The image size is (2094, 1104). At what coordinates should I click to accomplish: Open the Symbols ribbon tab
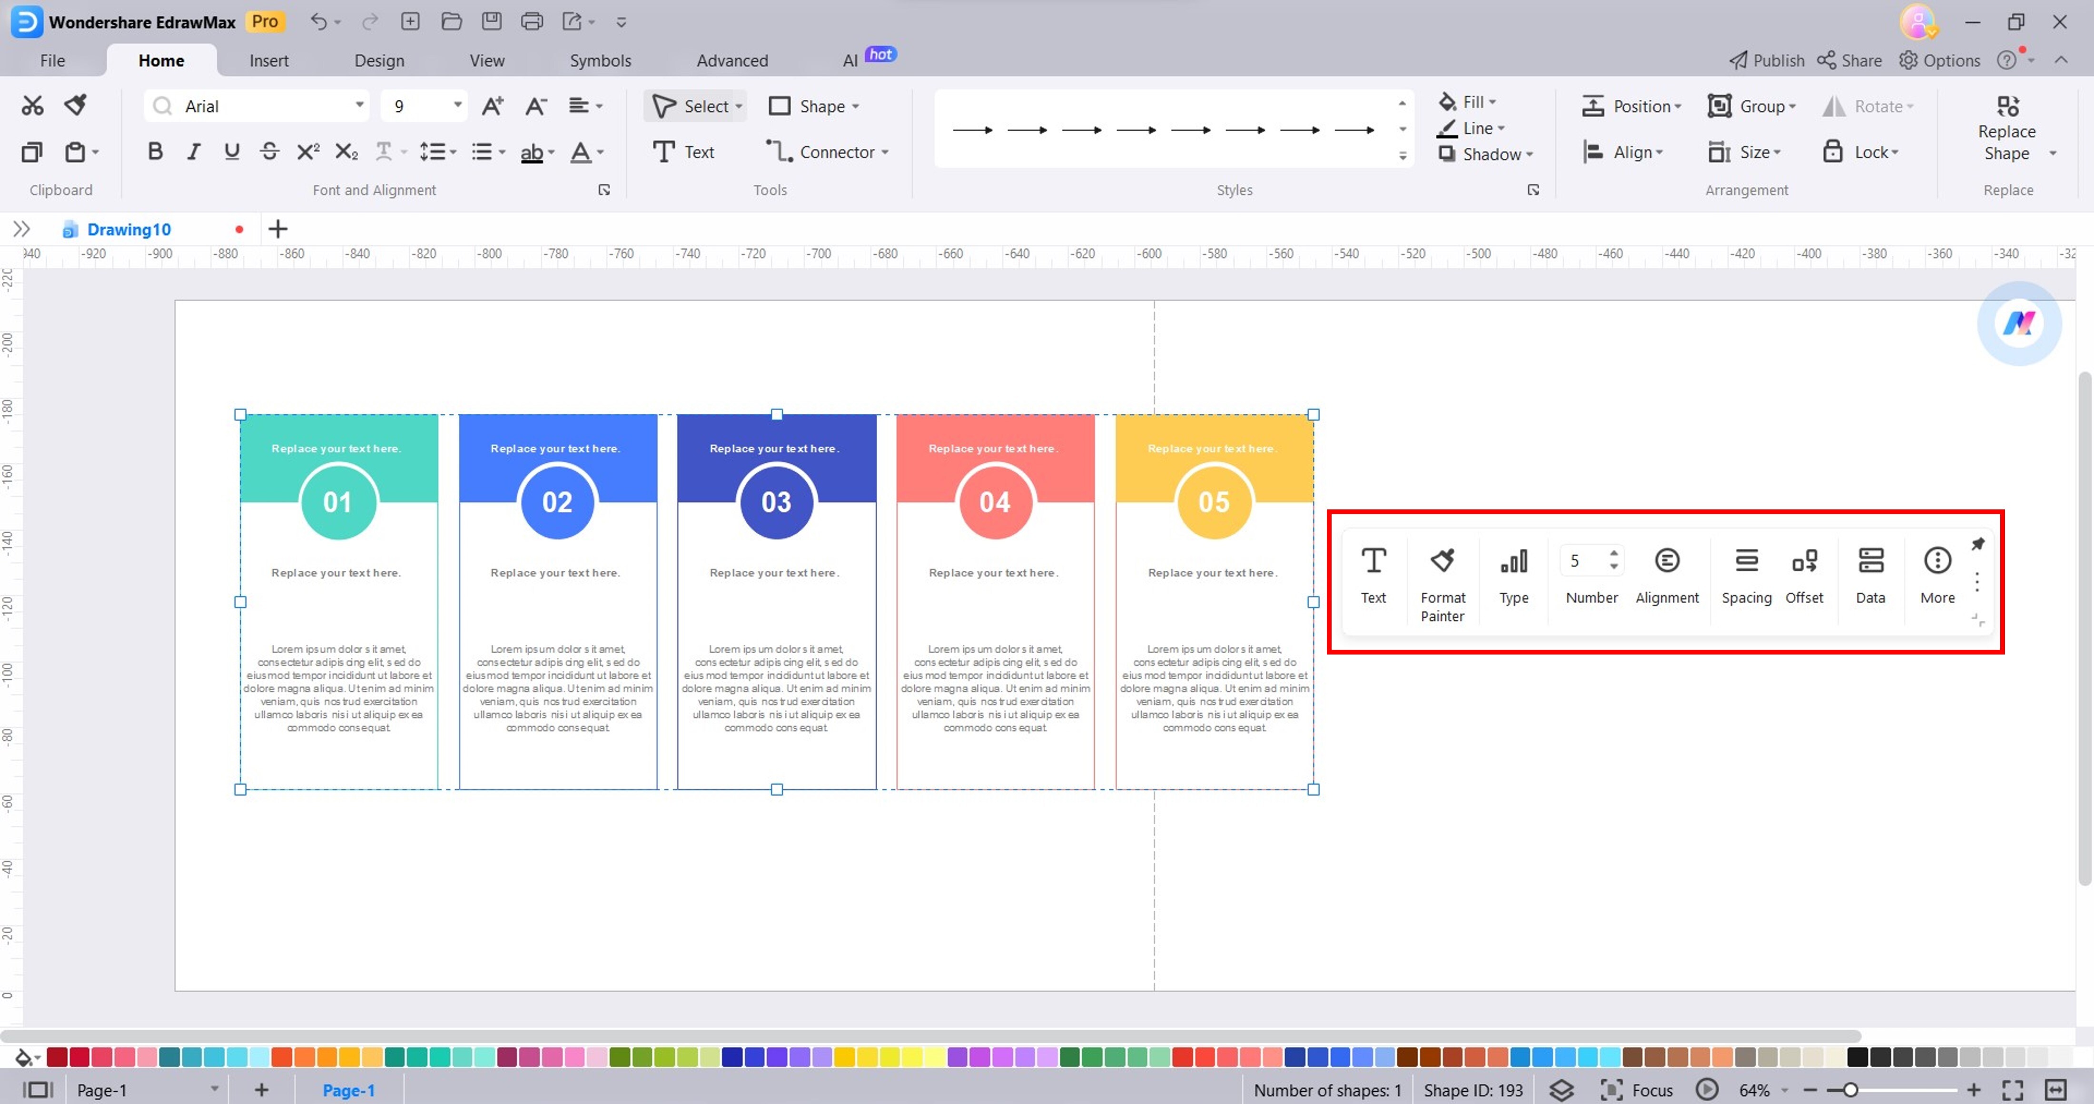pyautogui.click(x=600, y=61)
